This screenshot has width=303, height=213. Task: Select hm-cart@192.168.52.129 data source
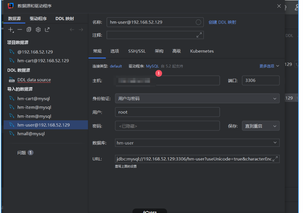[46, 61]
